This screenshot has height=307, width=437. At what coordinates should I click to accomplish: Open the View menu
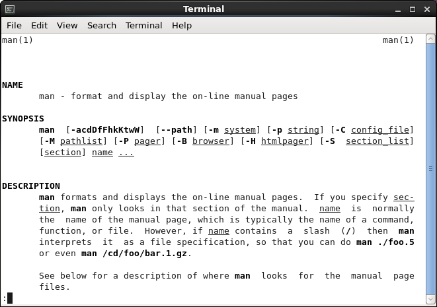tap(67, 25)
